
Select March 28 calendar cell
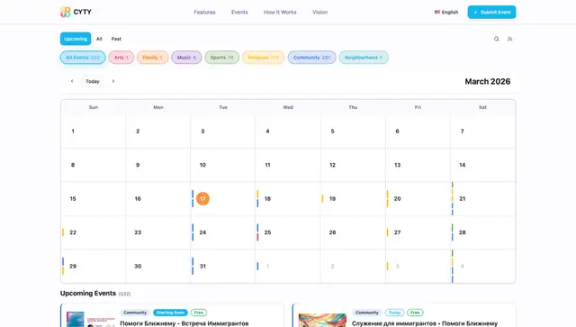pos(483,232)
